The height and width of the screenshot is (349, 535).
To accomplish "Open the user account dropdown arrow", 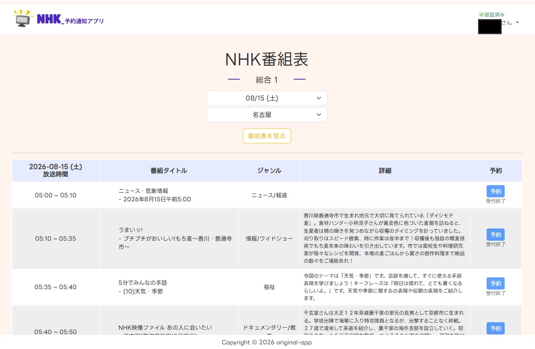I will point(517,22).
